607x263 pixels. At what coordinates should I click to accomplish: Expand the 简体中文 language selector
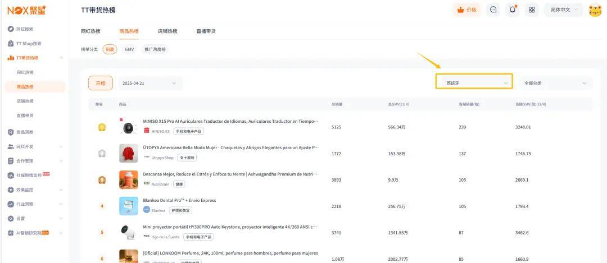coord(564,10)
